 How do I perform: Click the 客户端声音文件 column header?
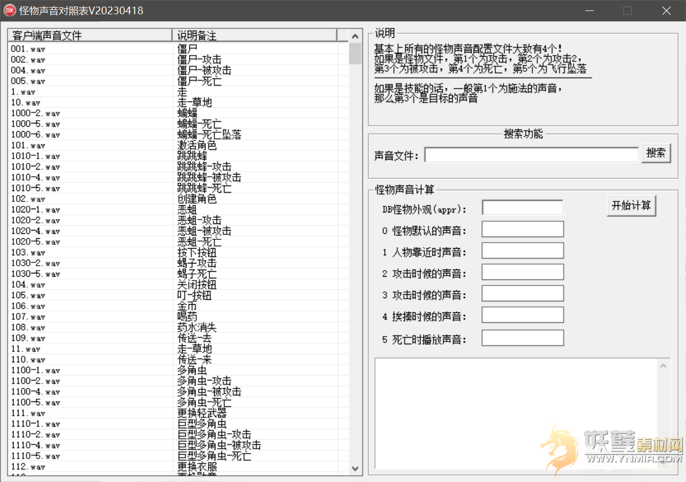[90, 35]
